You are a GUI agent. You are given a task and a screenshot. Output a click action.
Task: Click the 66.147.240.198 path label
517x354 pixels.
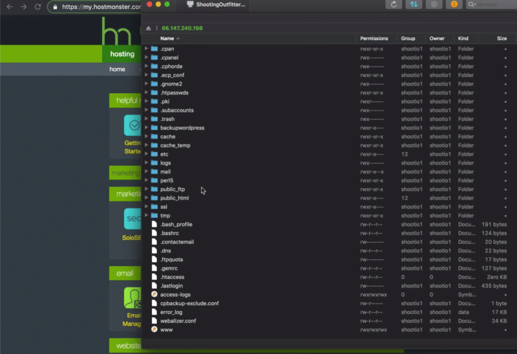click(x=182, y=28)
